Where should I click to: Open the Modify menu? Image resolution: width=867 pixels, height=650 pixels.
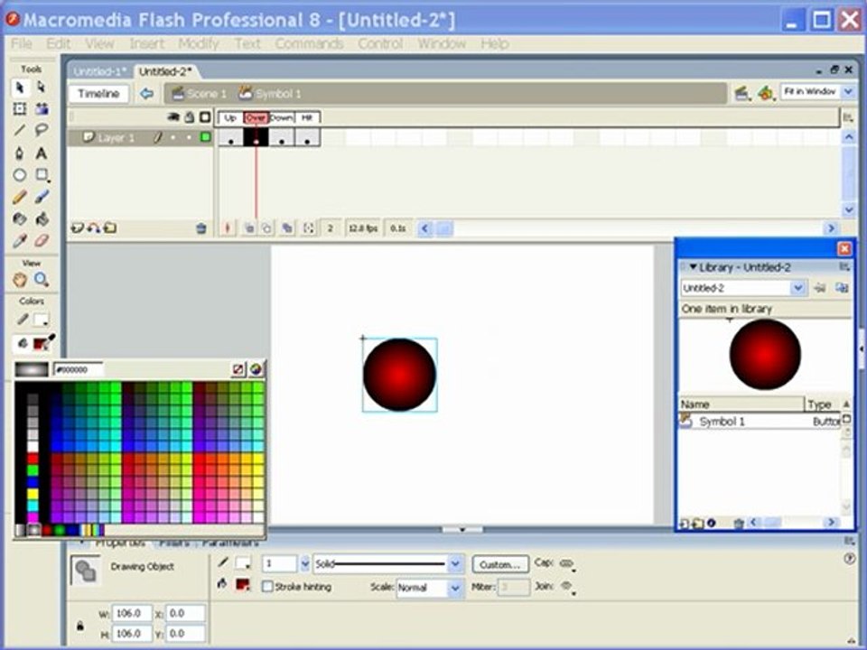tap(199, 43)
